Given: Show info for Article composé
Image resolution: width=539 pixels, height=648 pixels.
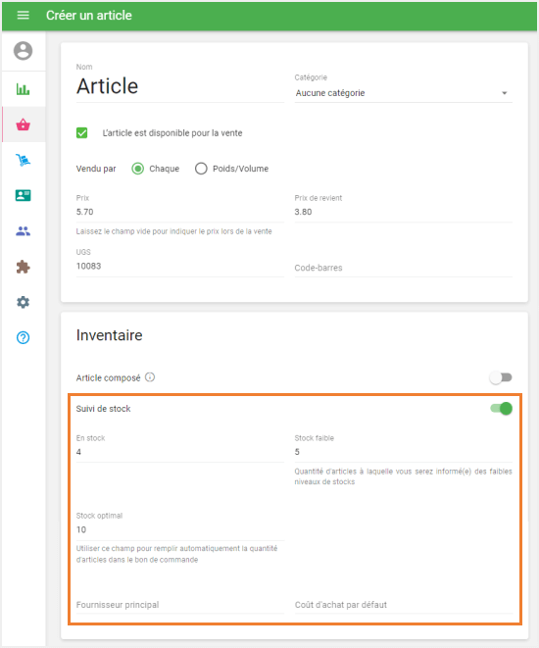Looking at the screenshot, I should tap(150, 376).
